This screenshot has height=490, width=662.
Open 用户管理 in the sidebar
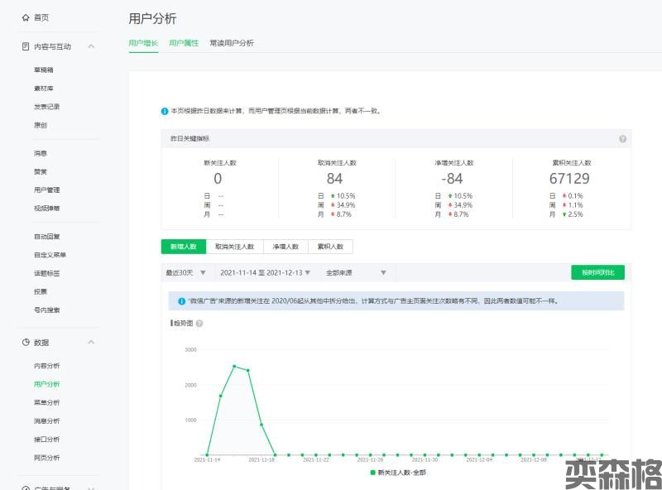coord(46,190)
